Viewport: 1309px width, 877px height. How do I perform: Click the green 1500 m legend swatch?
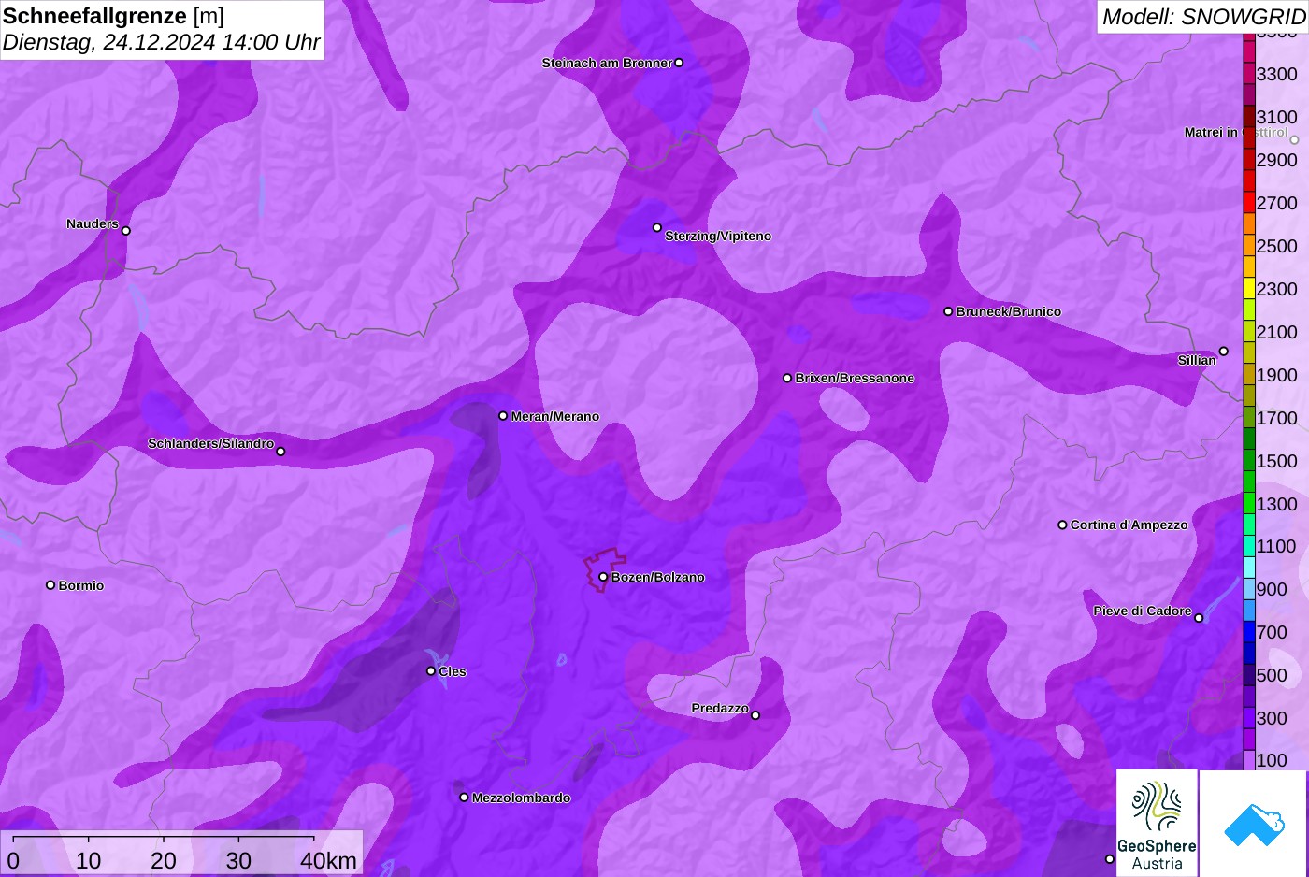pos(1249,461)
